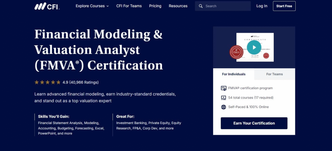Screen dimensions: 332x151
Task: Click the five-star rating icons
Action: coord(47,82)
